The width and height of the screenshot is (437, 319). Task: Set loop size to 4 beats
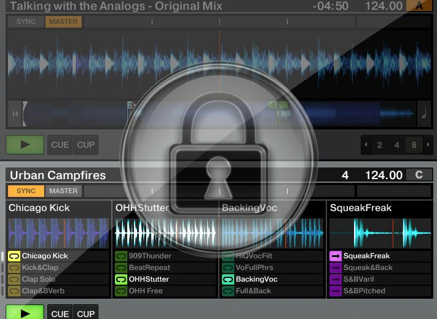pyautogui.click(x=396, y=145)
